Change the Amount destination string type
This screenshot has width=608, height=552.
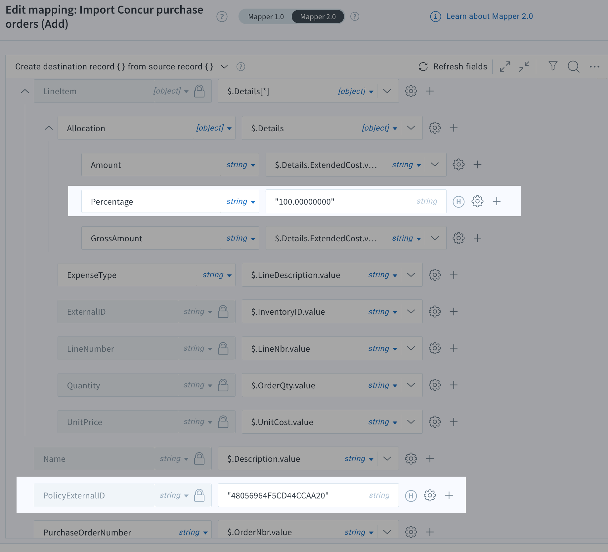(241, 165)
